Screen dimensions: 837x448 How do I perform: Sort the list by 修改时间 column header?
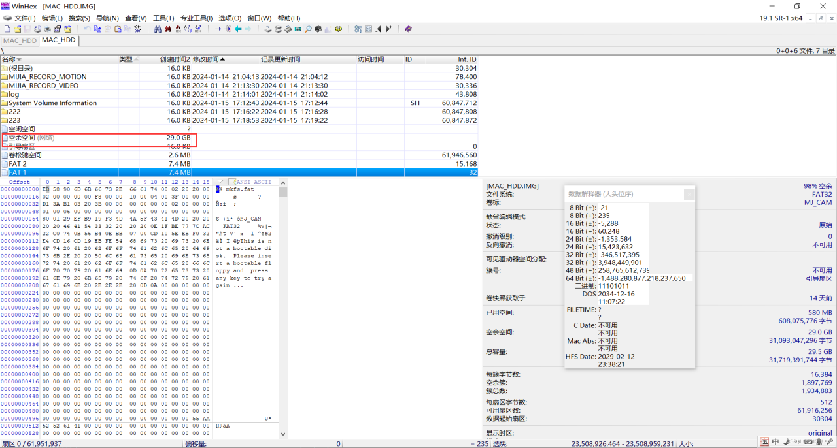click(205, 59)
